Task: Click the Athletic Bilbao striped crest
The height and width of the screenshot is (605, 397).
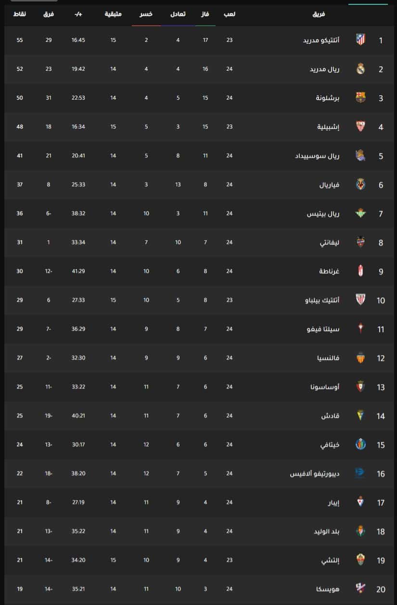Action: [360, 300]
